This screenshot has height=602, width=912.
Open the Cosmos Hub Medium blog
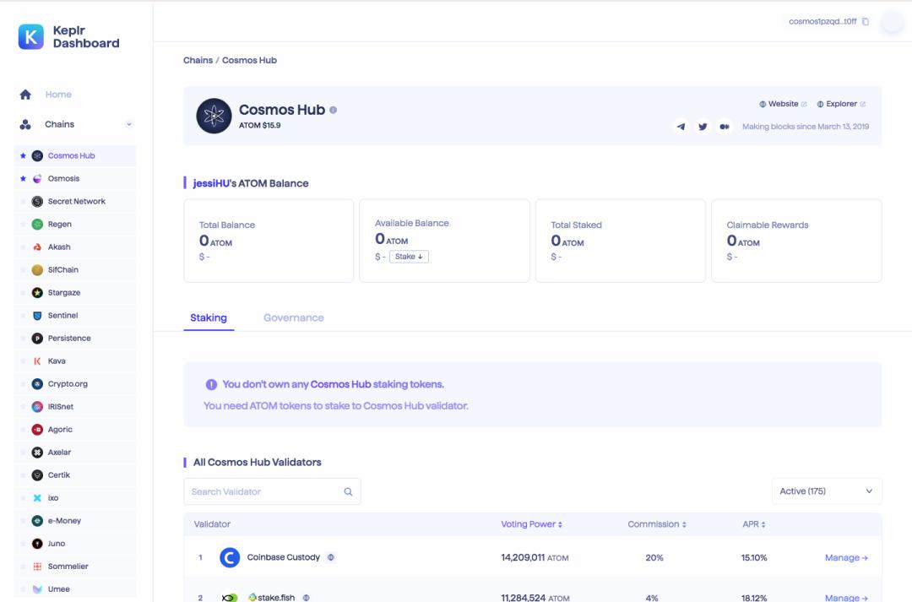coord(724,127)
